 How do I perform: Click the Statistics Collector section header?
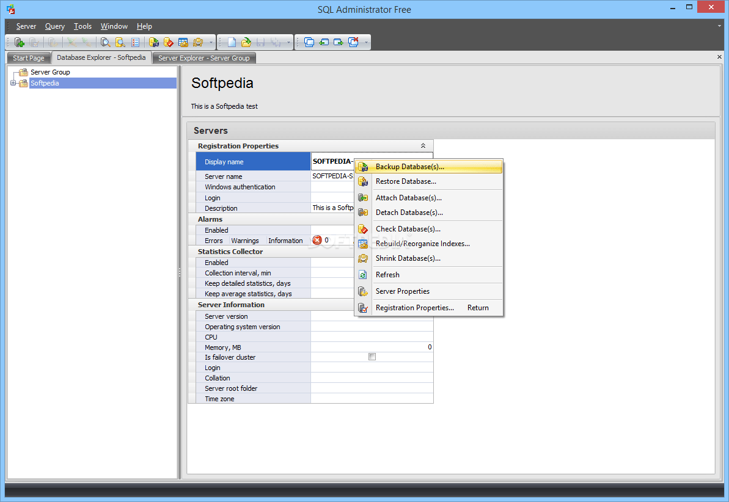[230, 252]
